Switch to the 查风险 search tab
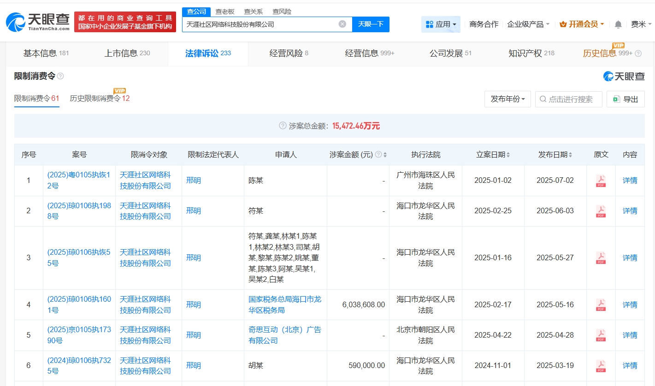Image resolution: width=655 pixels, height=386 pixels. pos(282,12)
